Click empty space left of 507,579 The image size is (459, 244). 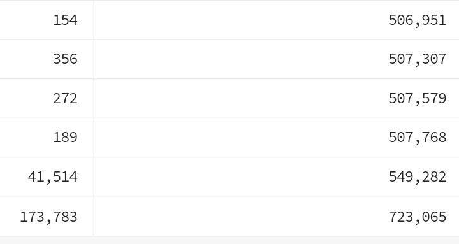pyautogui.click(x=240, y=98)
